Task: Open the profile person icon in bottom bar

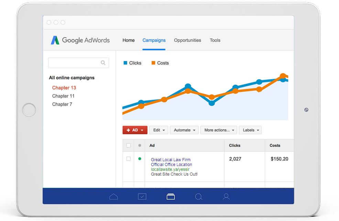Action: point(226,197)
